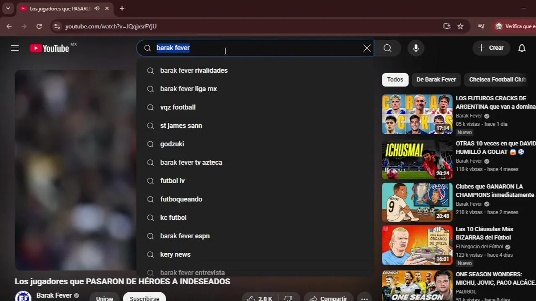The height and width of the screenshot is (301, 536).
Task: Click magnifier icon inside search field
Action: coord(147,48)
